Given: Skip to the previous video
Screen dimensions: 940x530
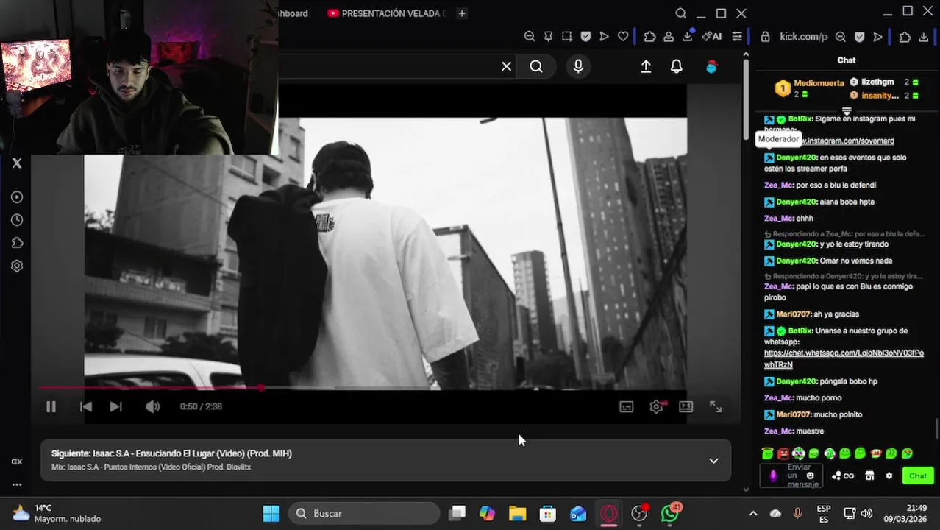Looking at the screenshot, I should [86, 406].
